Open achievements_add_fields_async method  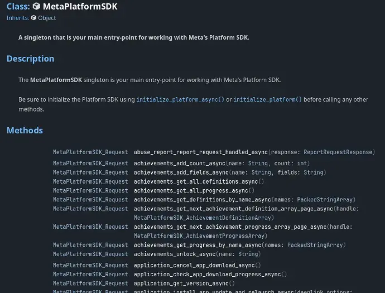[x=181, y=172]
